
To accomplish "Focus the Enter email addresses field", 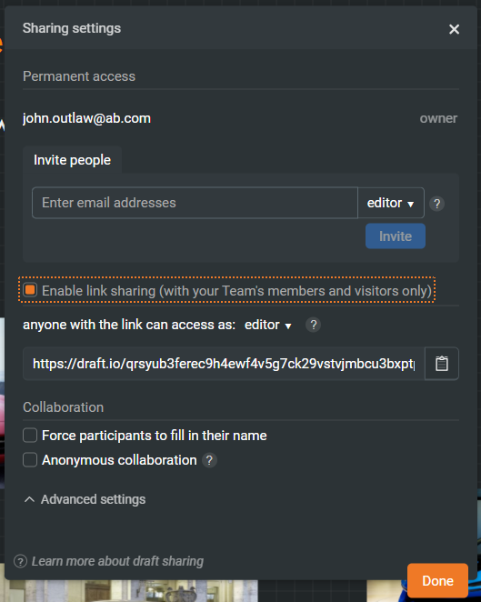I will coord(195,203).
